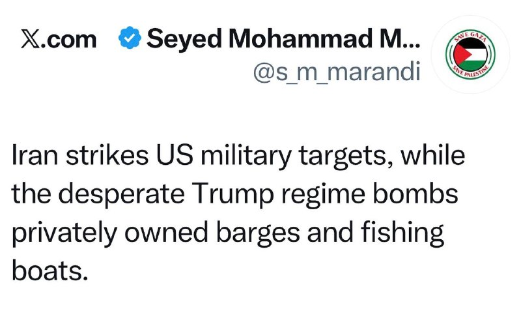Viewport: 521px width, 322px height.
Task: Click 'US military targets' phrase in post
Action: click(x=270, y=156)
